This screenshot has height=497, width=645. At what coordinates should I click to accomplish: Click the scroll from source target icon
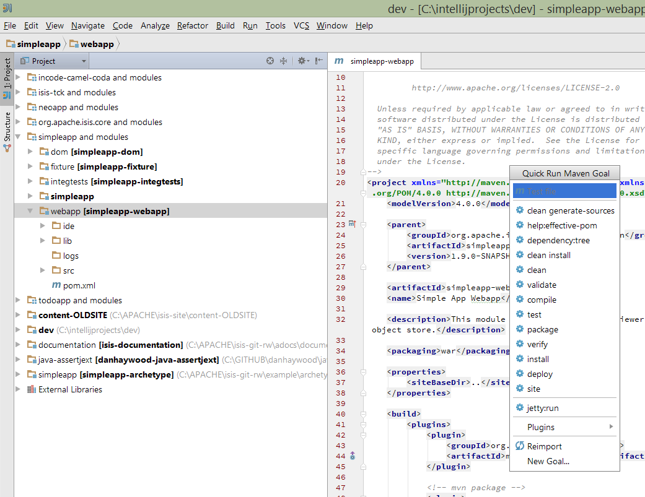point(270,61)
